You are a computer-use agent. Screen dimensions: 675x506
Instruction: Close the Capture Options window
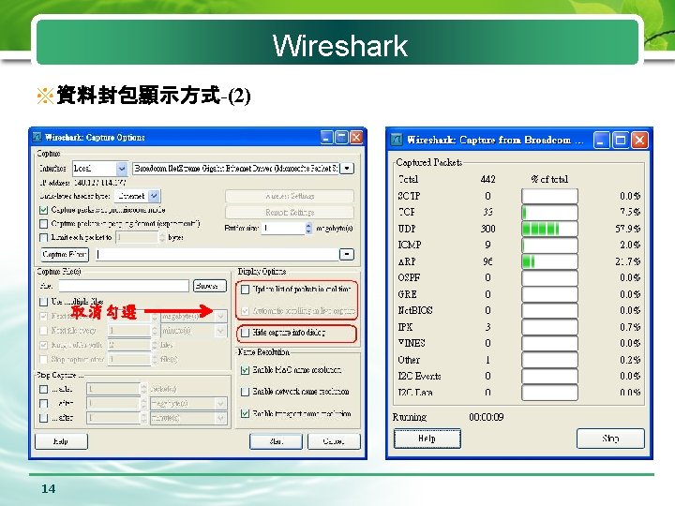356,137
